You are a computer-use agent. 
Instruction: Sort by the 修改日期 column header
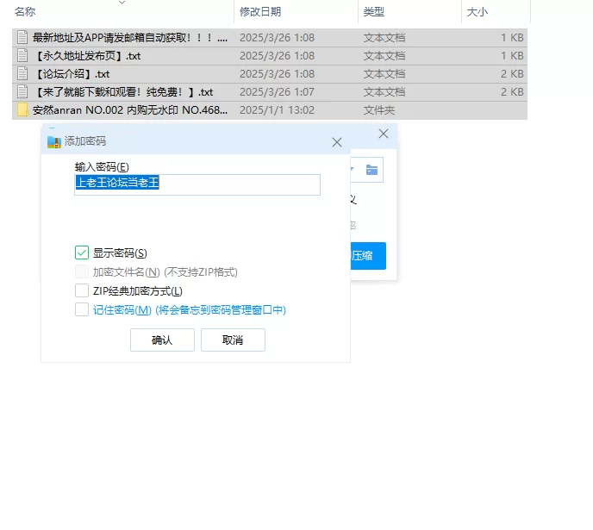[x=260, y=12]
